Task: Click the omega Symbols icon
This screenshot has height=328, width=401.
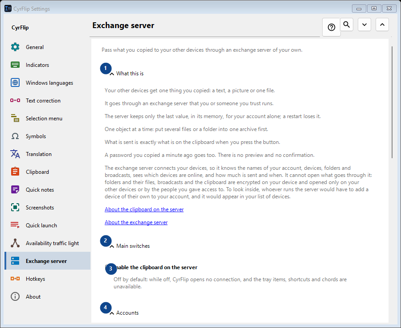Action: tap(15, 136)
